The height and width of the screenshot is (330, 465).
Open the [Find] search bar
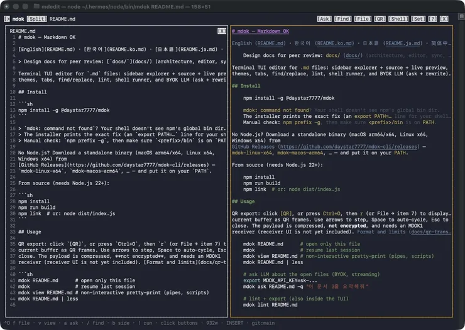tap(343, 19)
